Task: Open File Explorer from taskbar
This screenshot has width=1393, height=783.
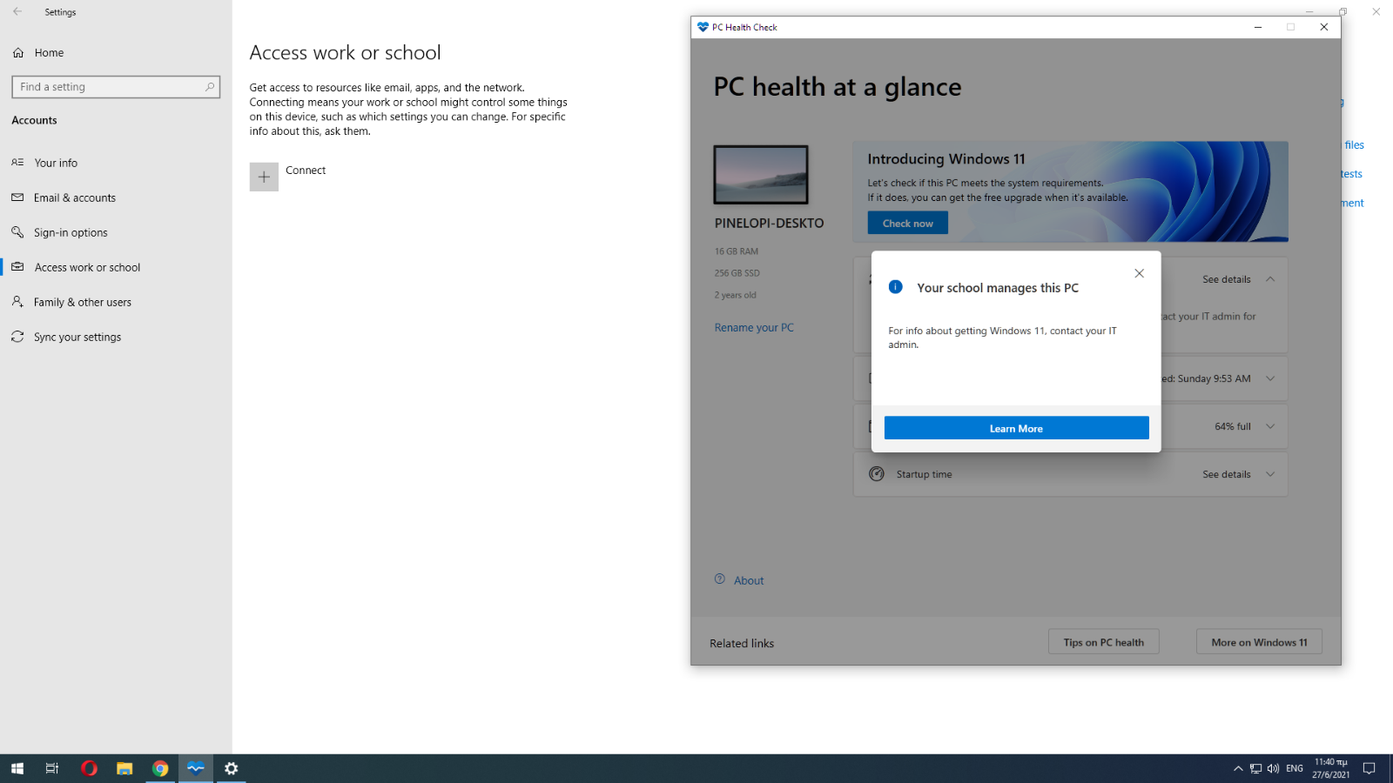Action: point(124,768)
